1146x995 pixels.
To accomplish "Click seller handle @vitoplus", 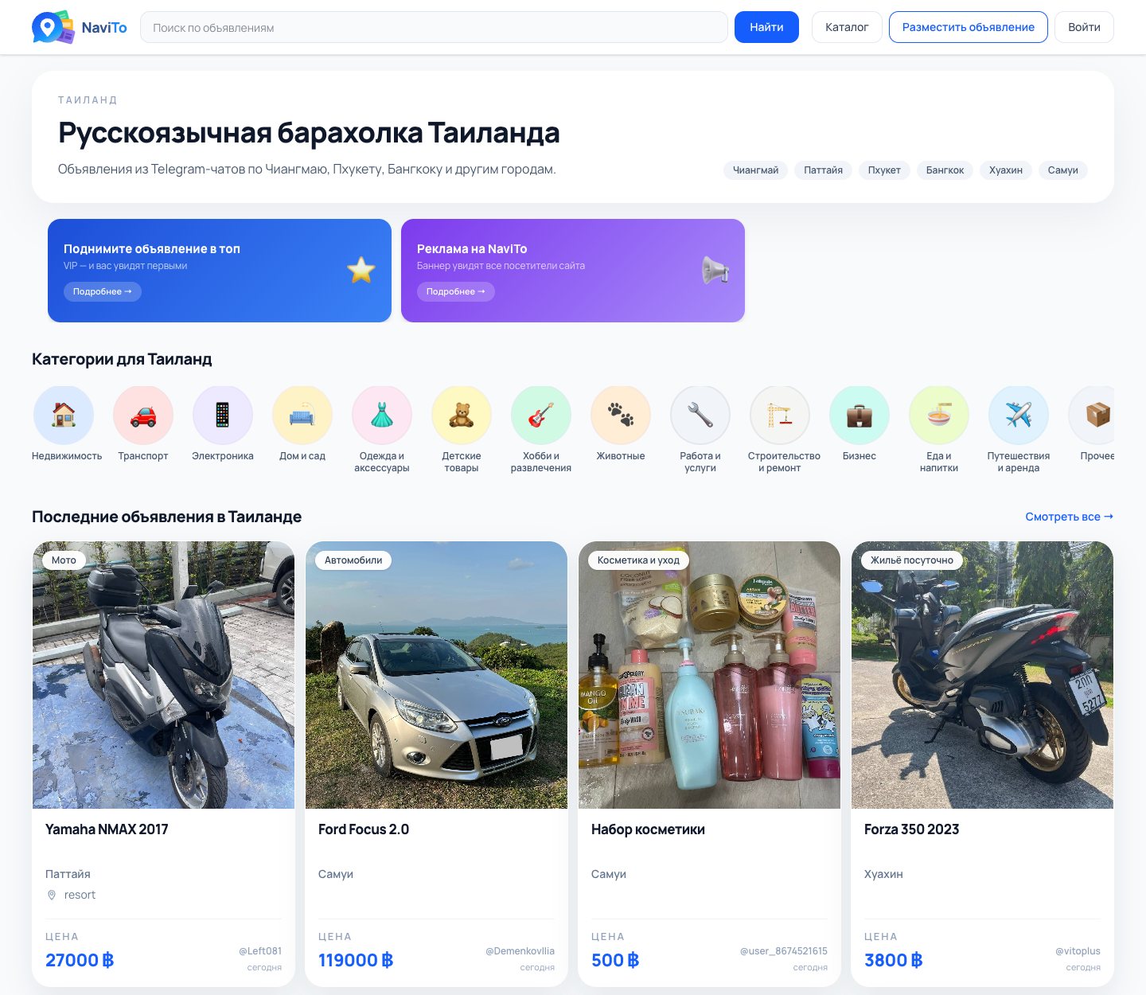I will tap(1078, 951).
